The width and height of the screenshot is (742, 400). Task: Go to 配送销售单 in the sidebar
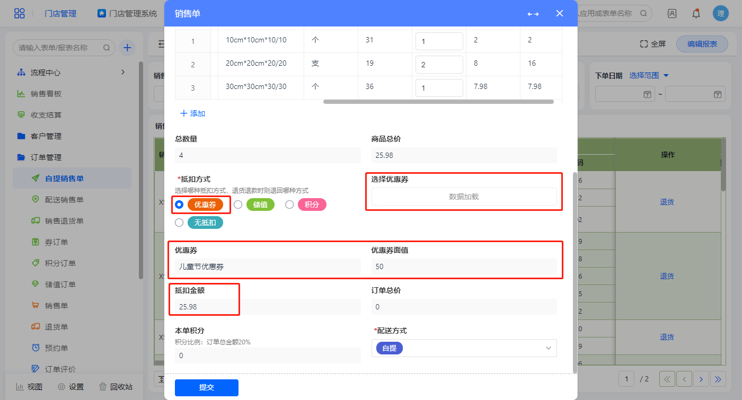(64, 200)
